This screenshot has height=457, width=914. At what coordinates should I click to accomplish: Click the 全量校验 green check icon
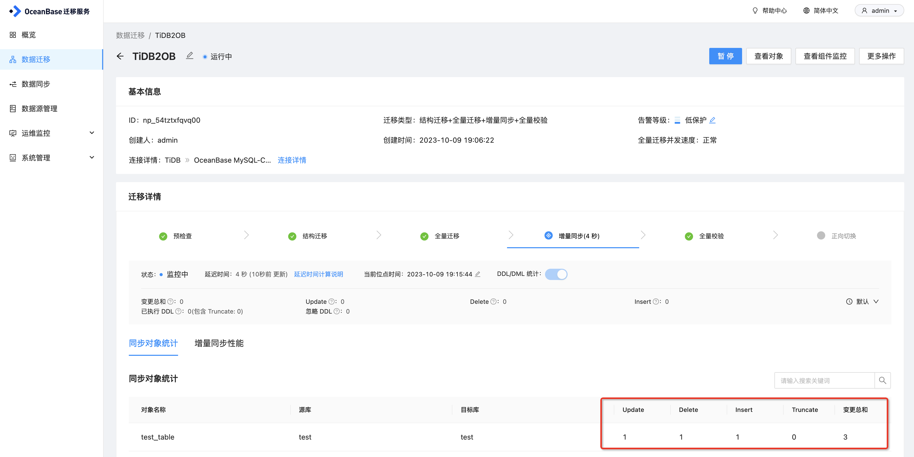pos(689,236)
